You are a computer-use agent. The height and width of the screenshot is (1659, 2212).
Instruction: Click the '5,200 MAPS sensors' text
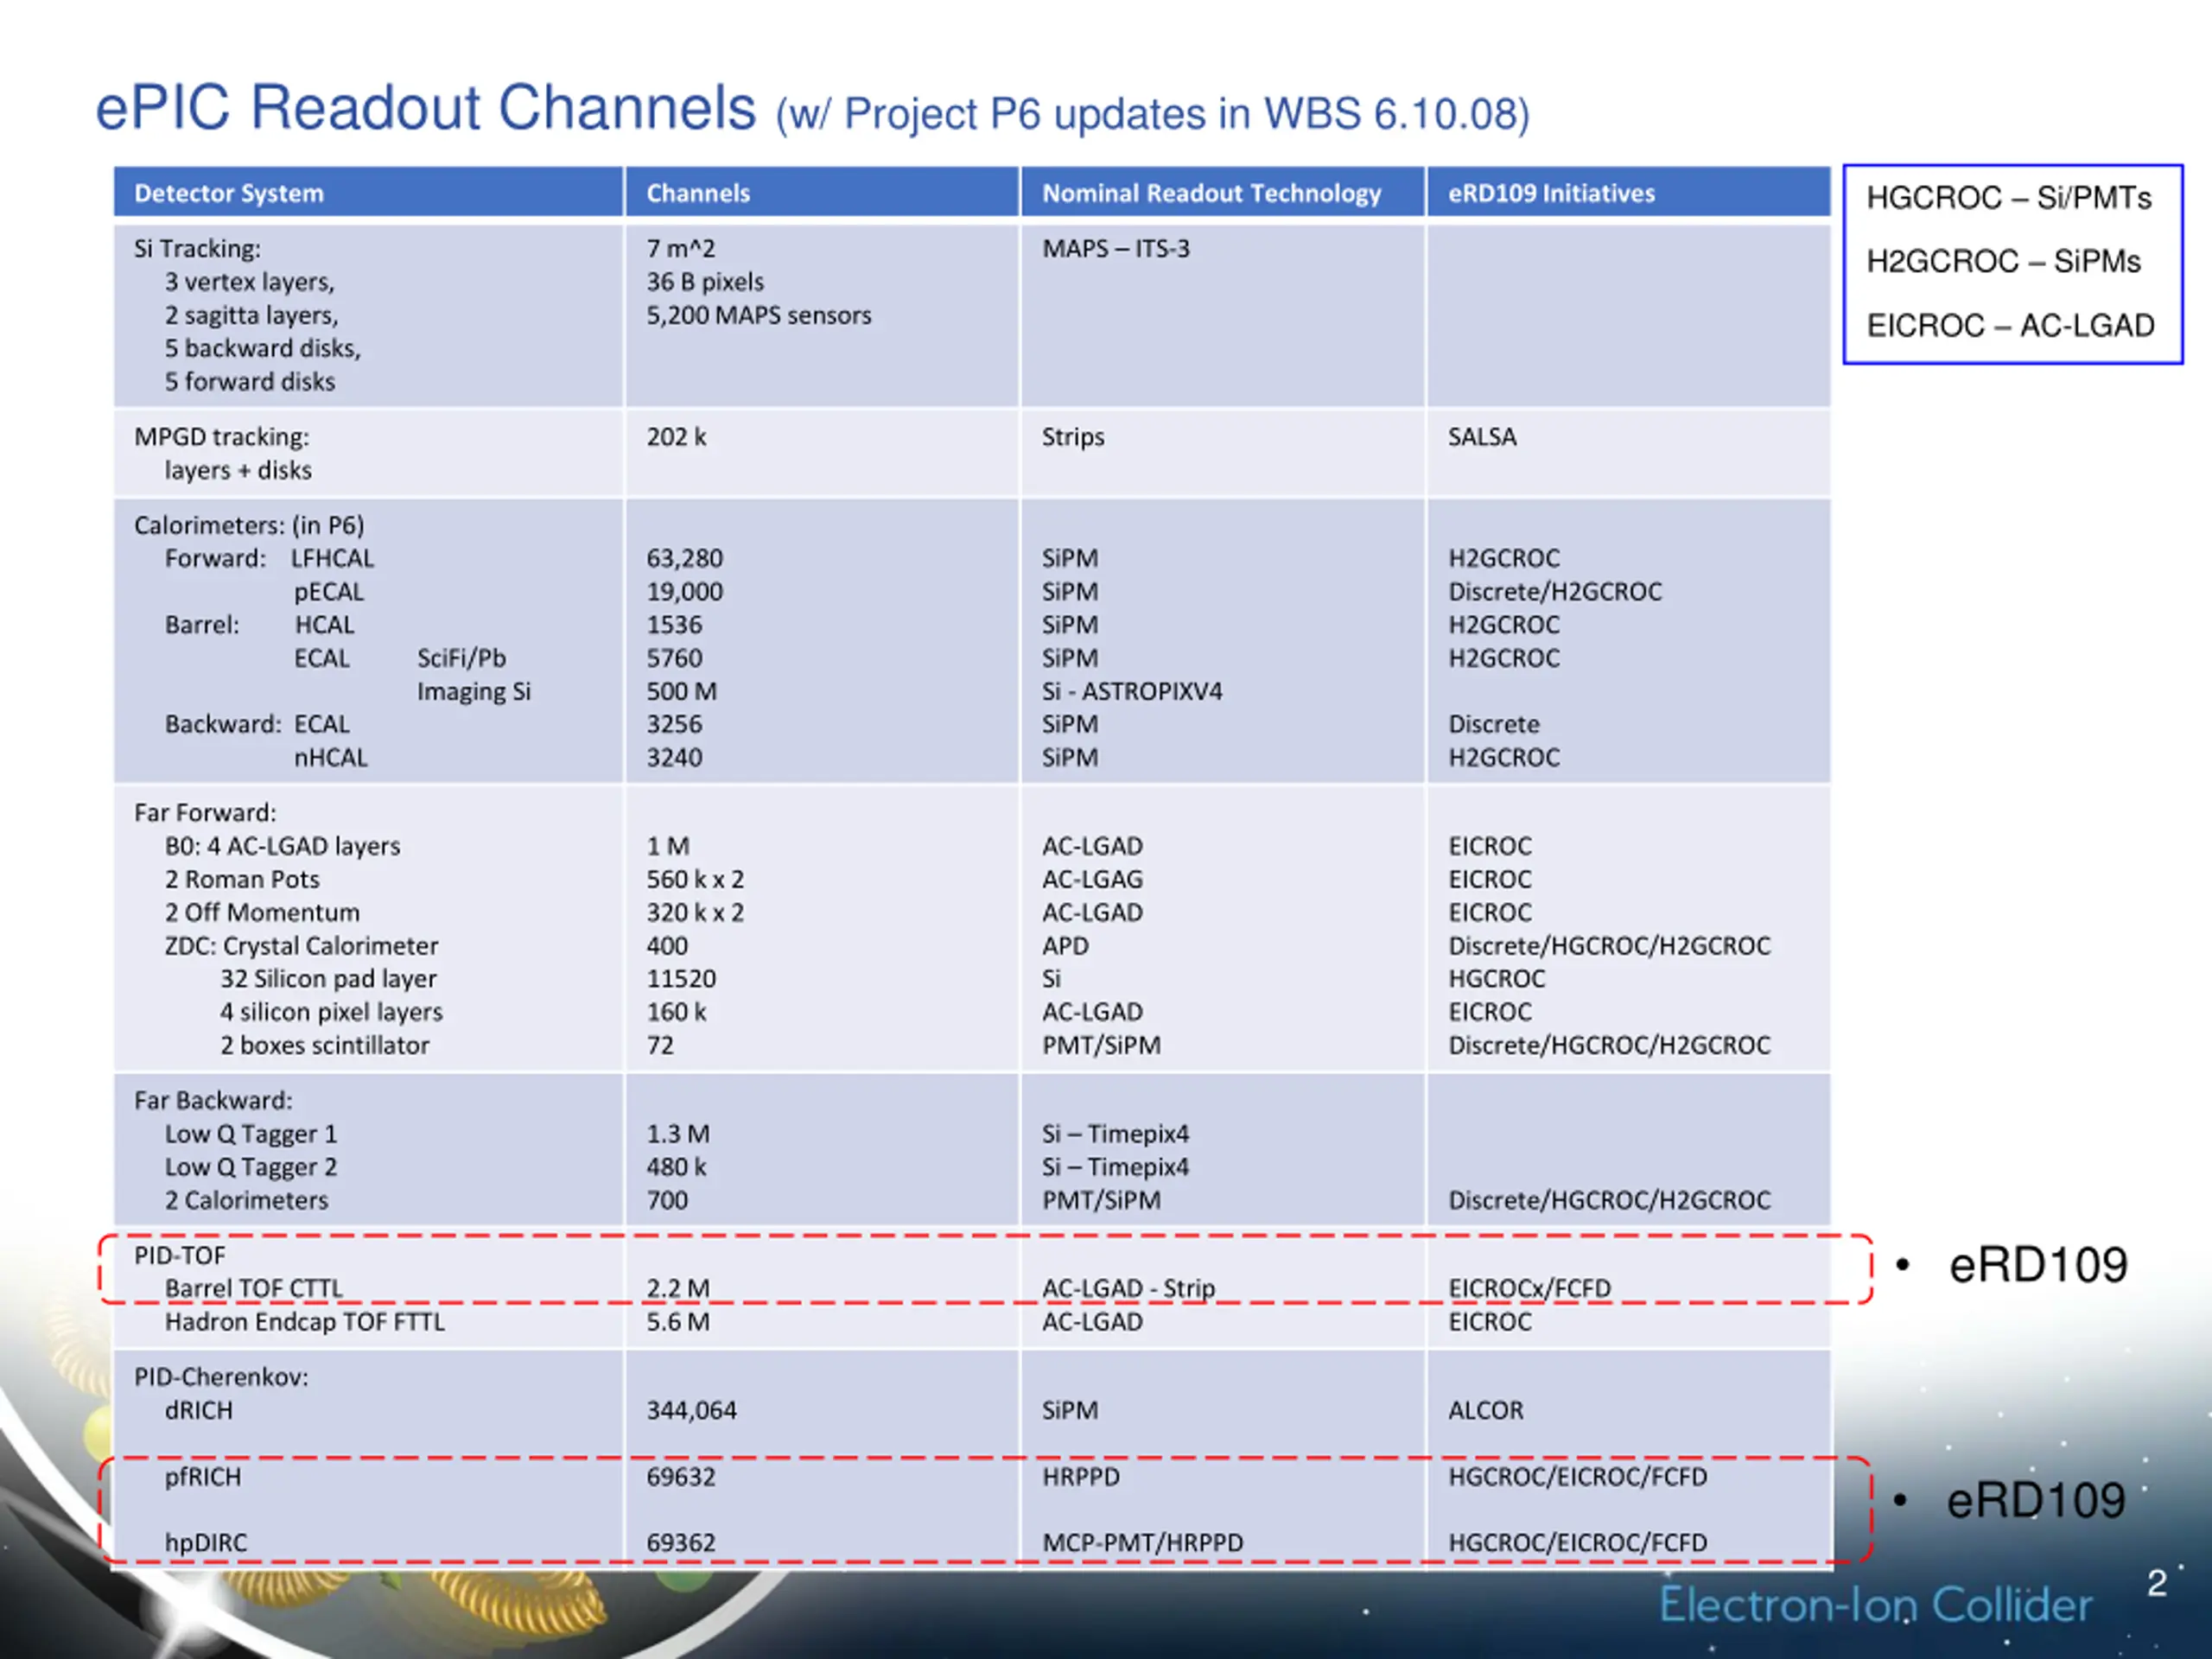[759, 315]
